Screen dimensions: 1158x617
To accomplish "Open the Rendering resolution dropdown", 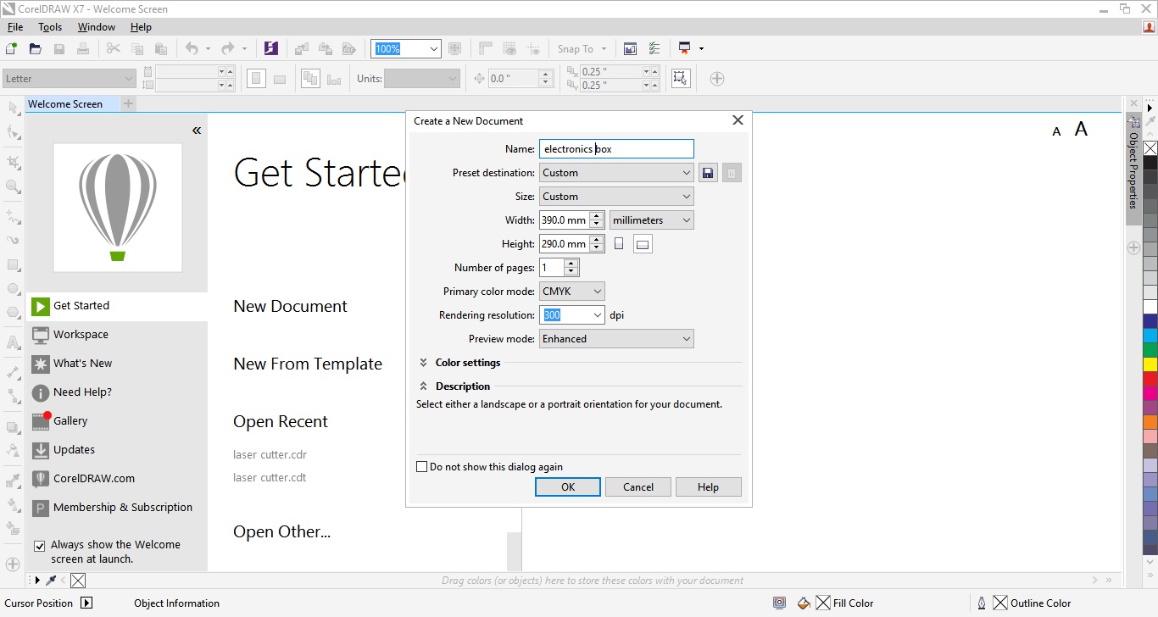I will (x=597, y=315).
